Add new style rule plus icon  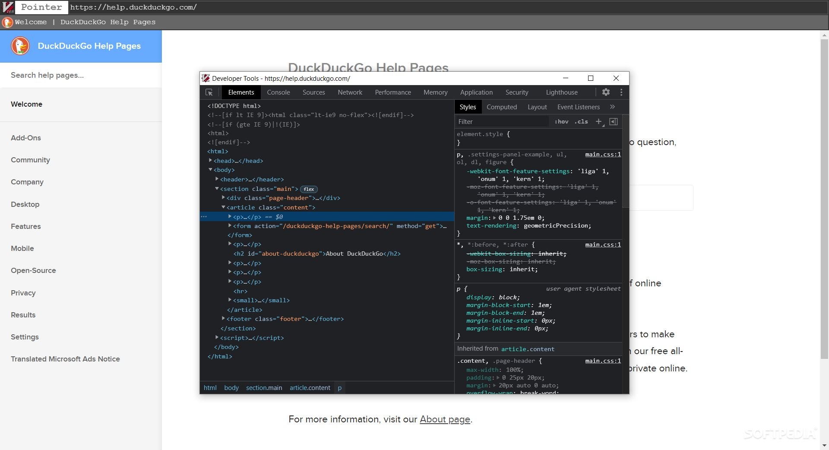coord(599,122)
